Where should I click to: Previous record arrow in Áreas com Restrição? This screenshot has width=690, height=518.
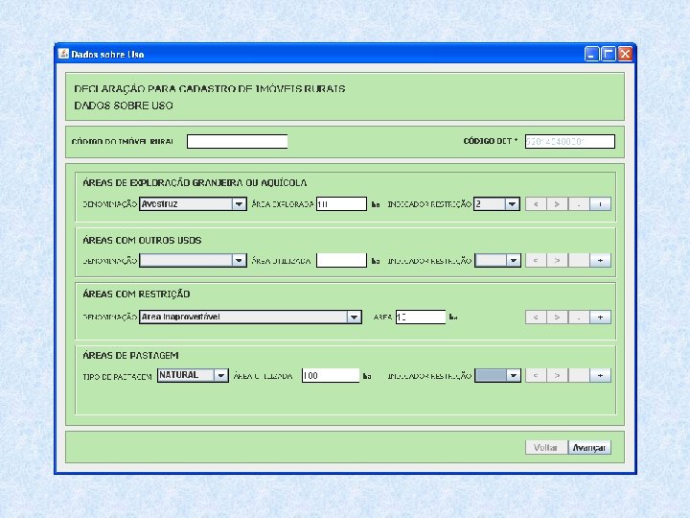536,318
